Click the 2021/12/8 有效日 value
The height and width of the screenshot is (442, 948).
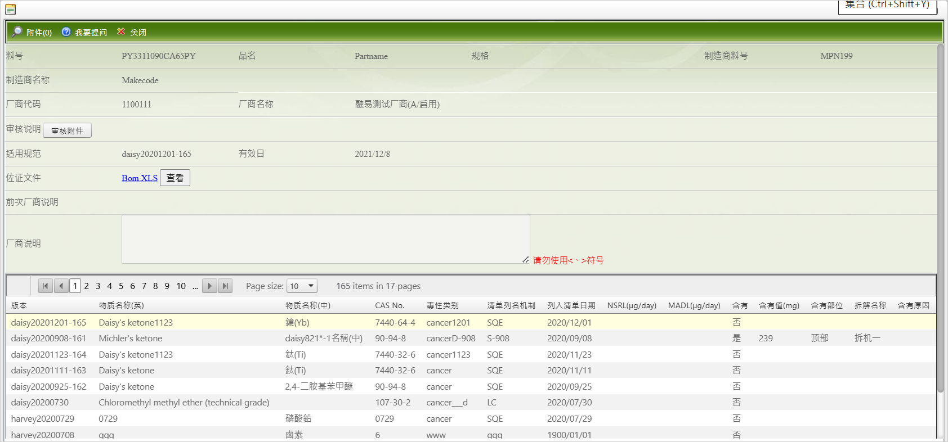[x=372, y=154]
